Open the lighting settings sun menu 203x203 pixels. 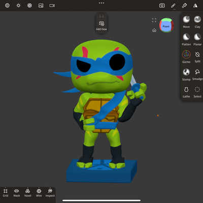point(18,6)
